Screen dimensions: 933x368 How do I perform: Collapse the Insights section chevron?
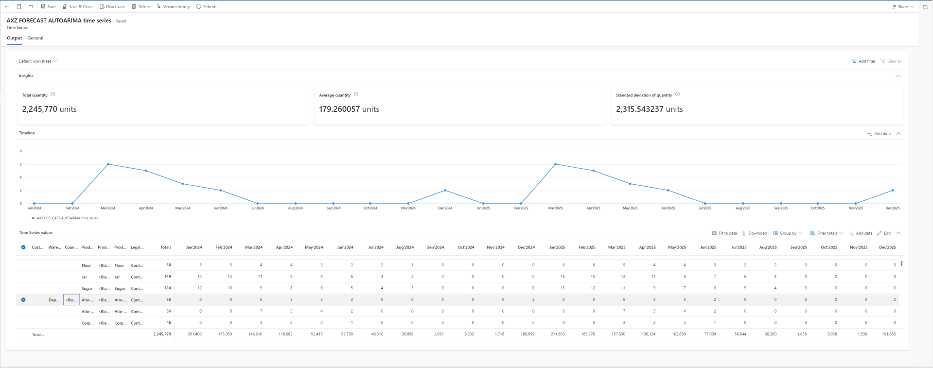pyautogui.click(x=898, y=76)
